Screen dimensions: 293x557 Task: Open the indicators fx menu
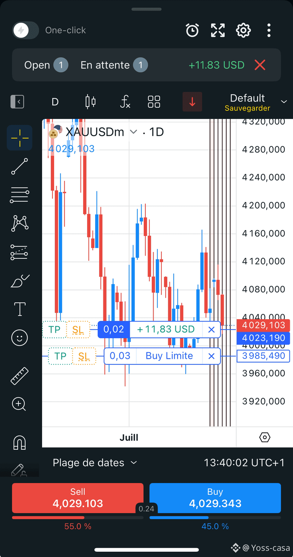coord(125,102)
